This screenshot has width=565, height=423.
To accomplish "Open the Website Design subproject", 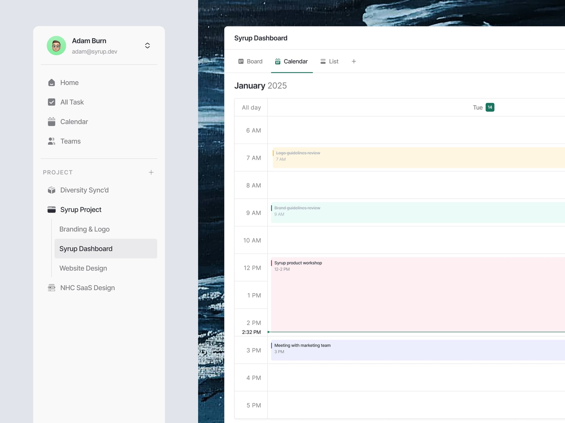I will 83,268.
